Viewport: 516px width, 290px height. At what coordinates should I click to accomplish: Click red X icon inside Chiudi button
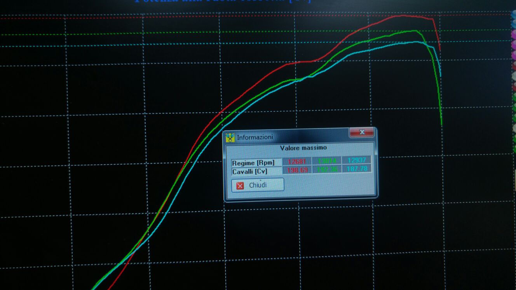pos(240,185)
